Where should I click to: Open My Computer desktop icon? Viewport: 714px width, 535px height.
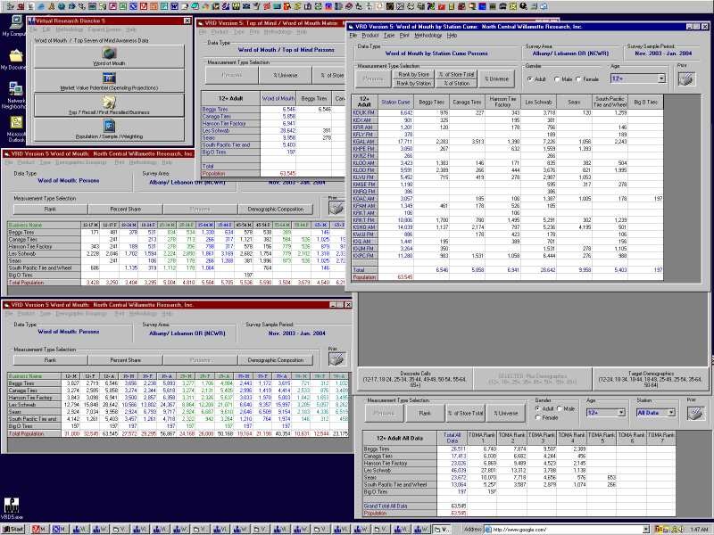click(x=14, y=26)
